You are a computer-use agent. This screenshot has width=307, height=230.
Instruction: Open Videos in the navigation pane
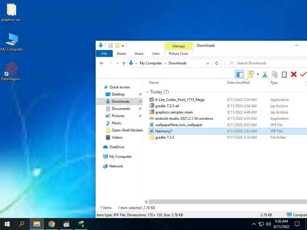pos(117,137)
